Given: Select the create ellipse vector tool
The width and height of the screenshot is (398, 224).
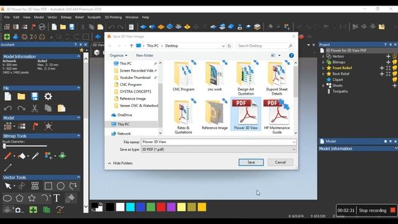Looking at the screenshot, I should tap(7, 198).
